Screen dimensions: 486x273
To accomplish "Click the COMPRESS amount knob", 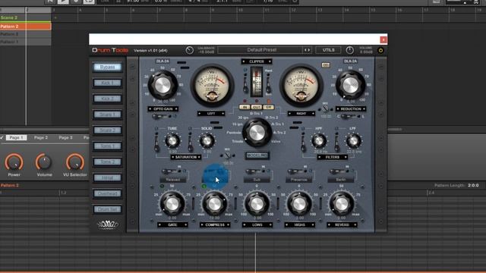I will pyautogui.click(x=214, y=204).
